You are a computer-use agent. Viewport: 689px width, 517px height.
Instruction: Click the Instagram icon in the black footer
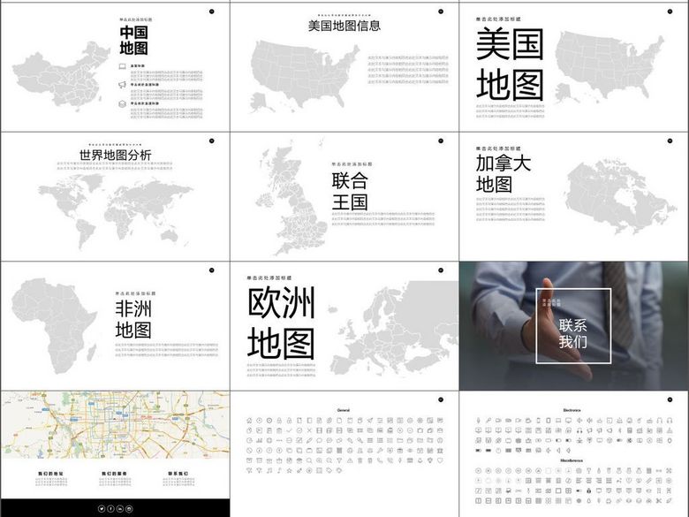click(129, 509)
